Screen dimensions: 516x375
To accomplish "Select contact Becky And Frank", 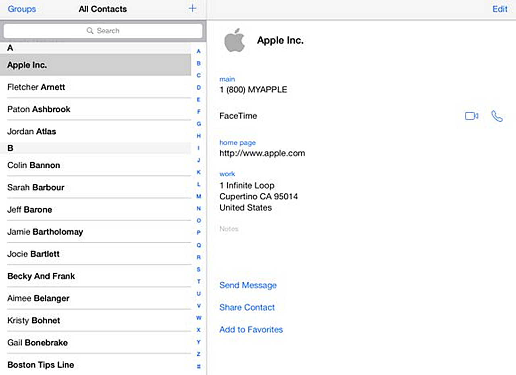I will [96, 276].
